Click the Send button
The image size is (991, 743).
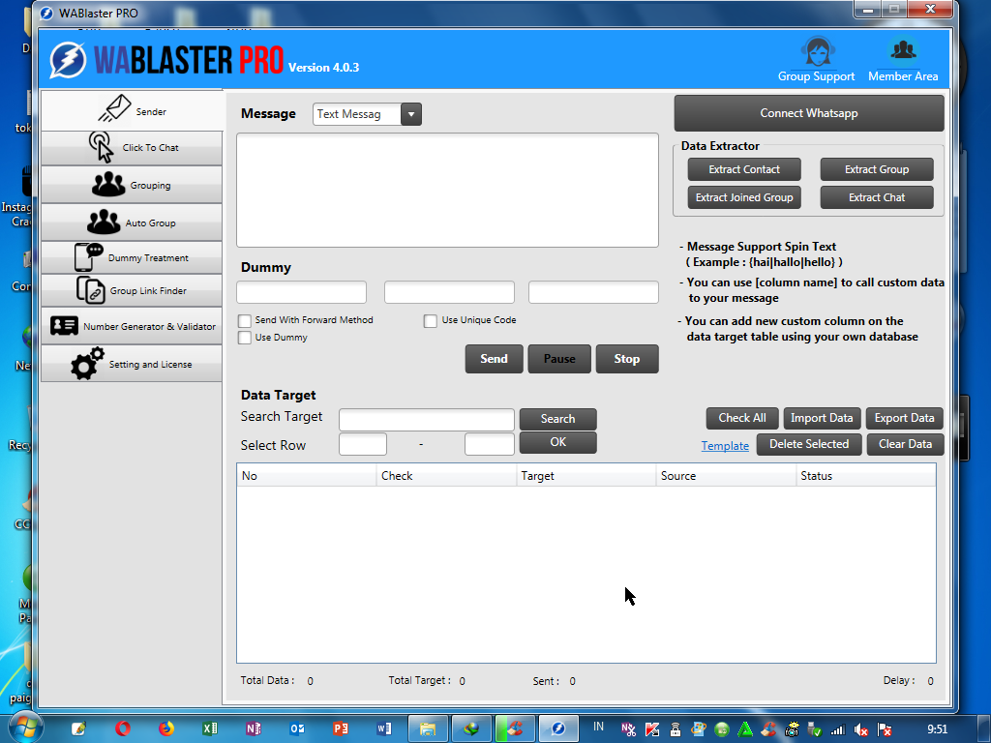point(495,359)
